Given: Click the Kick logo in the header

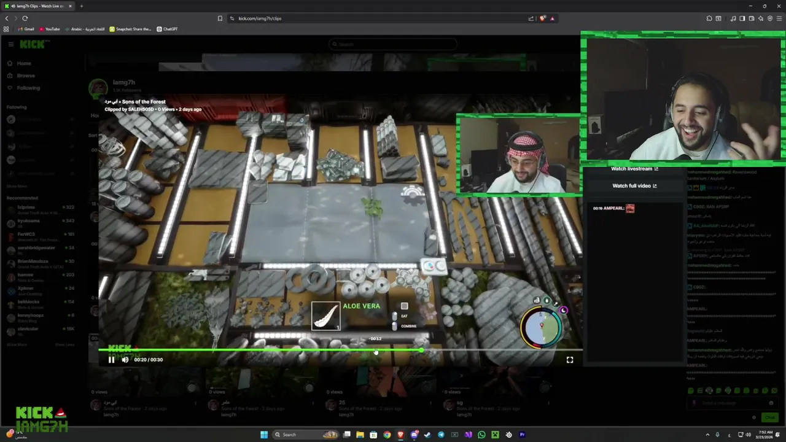Looking at the screenshot, I should (31, 44).
